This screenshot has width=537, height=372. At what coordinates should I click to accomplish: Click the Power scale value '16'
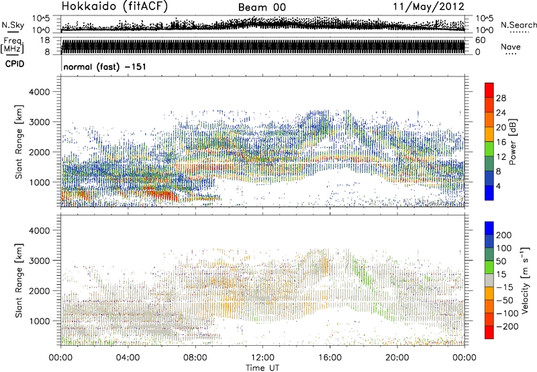[x=501, y=142]
